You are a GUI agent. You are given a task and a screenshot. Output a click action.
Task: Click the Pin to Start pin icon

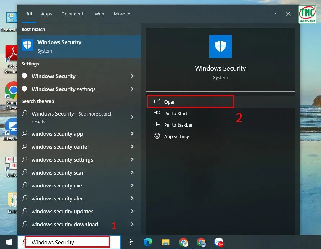coord(157,113)
